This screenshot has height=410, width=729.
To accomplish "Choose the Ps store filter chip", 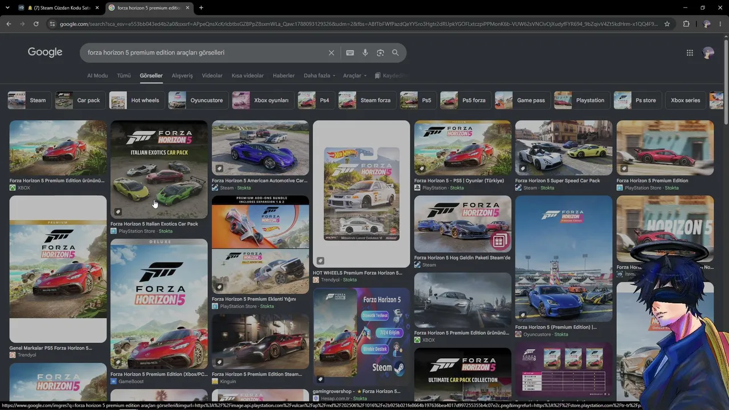I will [x=637, y=100].
